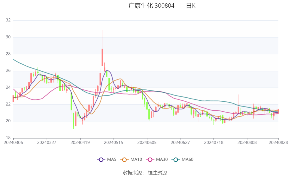Click the y-axis value 26
290x176 pixels.
click(x=8, y=71)
